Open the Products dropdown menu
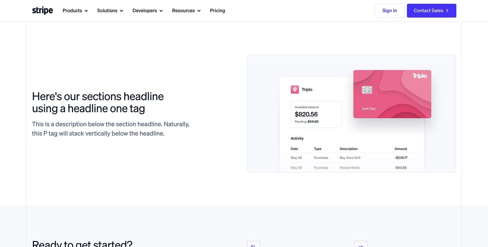 [x=75, y=11]
